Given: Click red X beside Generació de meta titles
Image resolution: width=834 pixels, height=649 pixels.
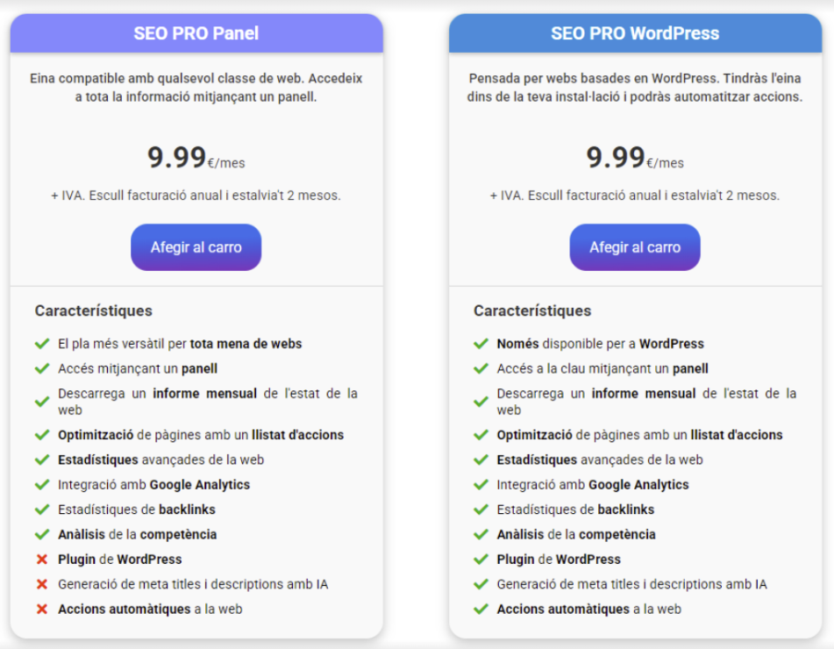Looking at the screenshot, I should [41, 584].
